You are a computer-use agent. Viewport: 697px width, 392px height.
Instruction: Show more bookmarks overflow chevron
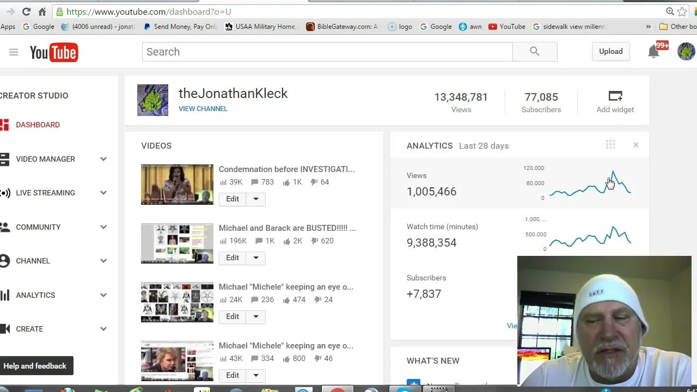[648, 26]
